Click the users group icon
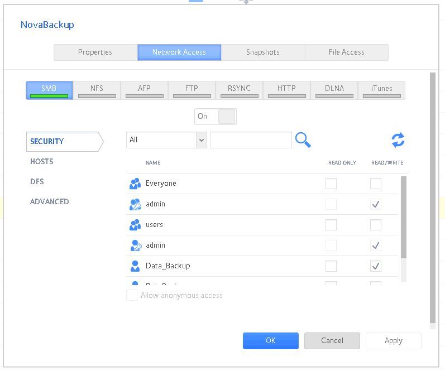This screenshot has width=445, height=376. click(135, 225)
